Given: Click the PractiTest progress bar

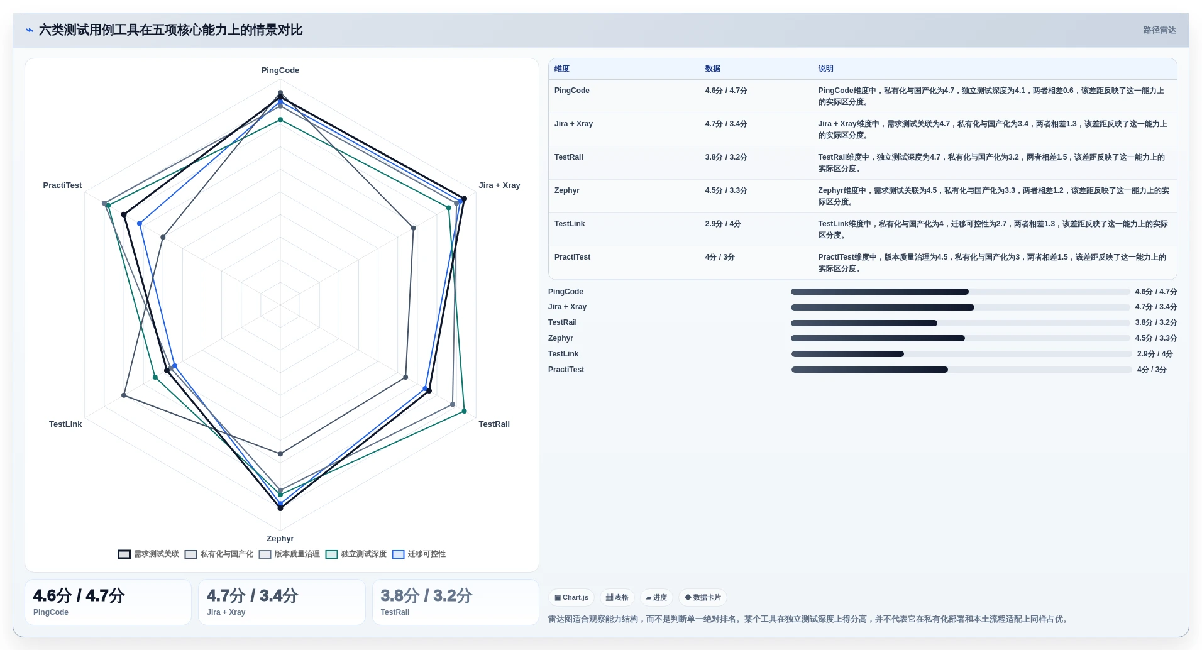Looking at the screenshot, I should [x=961, y=370].
